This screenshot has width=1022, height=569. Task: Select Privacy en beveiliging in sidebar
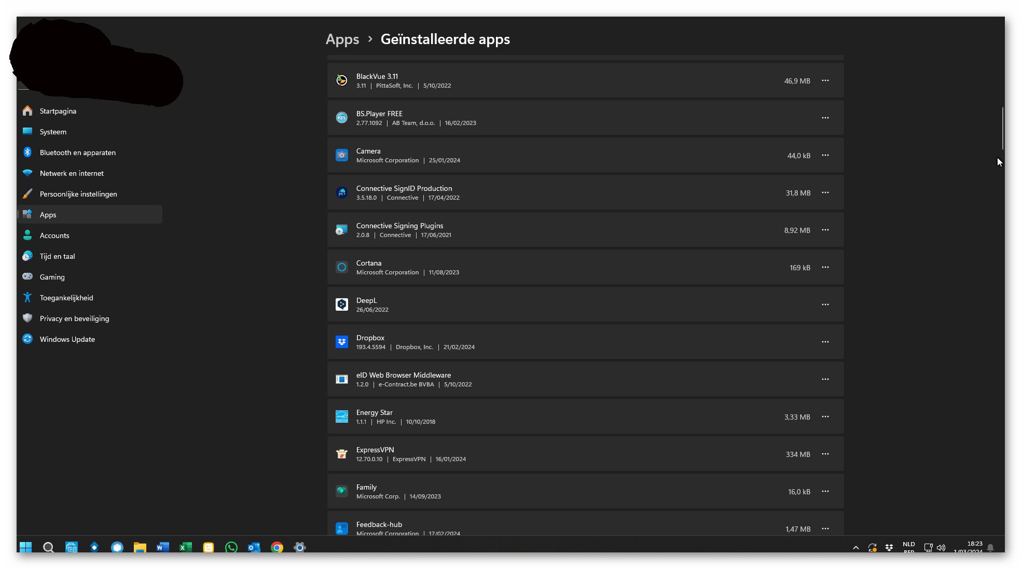[74, 318]
